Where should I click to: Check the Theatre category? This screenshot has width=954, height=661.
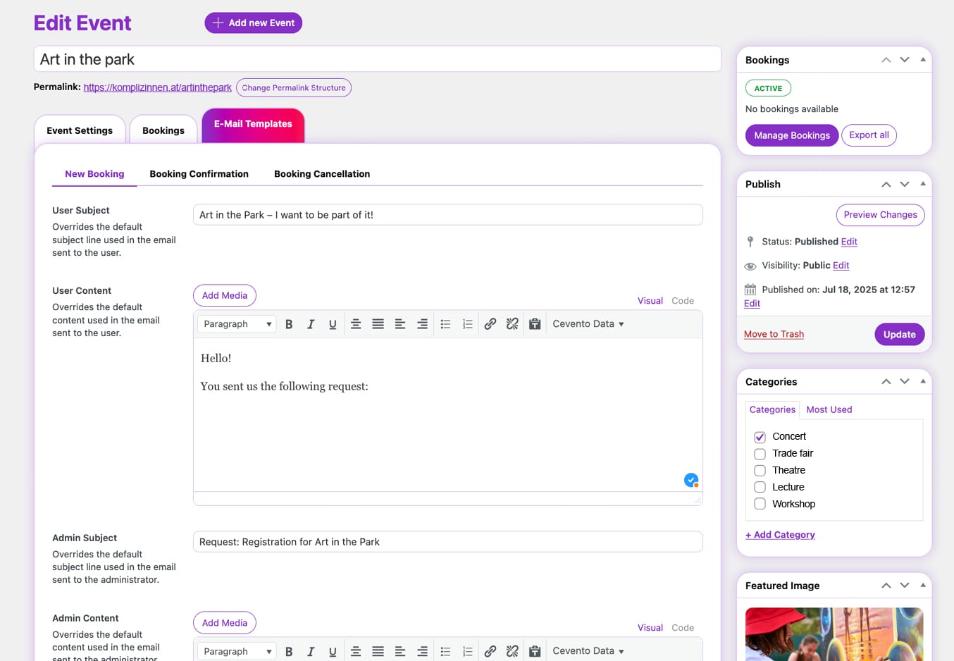pyautogui.click(x=760, y=471)
